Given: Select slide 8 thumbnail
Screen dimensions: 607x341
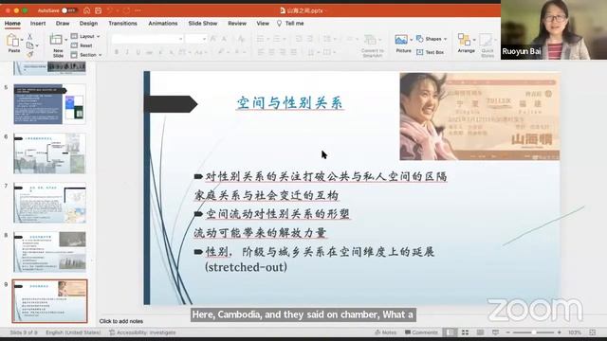Looking at the screenshot, I should 49,252.
